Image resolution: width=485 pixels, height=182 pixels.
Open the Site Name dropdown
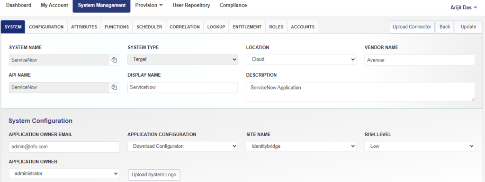tap(301, 146)
